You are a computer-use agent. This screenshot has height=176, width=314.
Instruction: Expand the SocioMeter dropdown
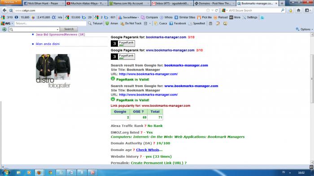click(x=138, y=17)
